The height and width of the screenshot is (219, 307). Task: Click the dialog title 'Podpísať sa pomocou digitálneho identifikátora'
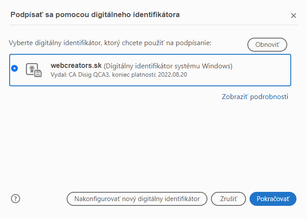coord(95,15)
